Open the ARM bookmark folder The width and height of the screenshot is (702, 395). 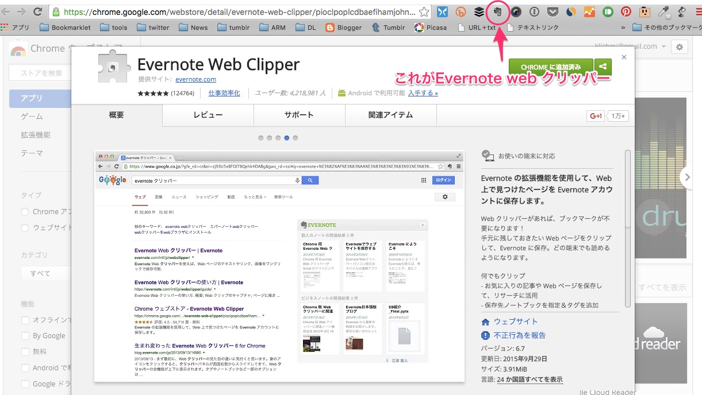pos(273,27)
